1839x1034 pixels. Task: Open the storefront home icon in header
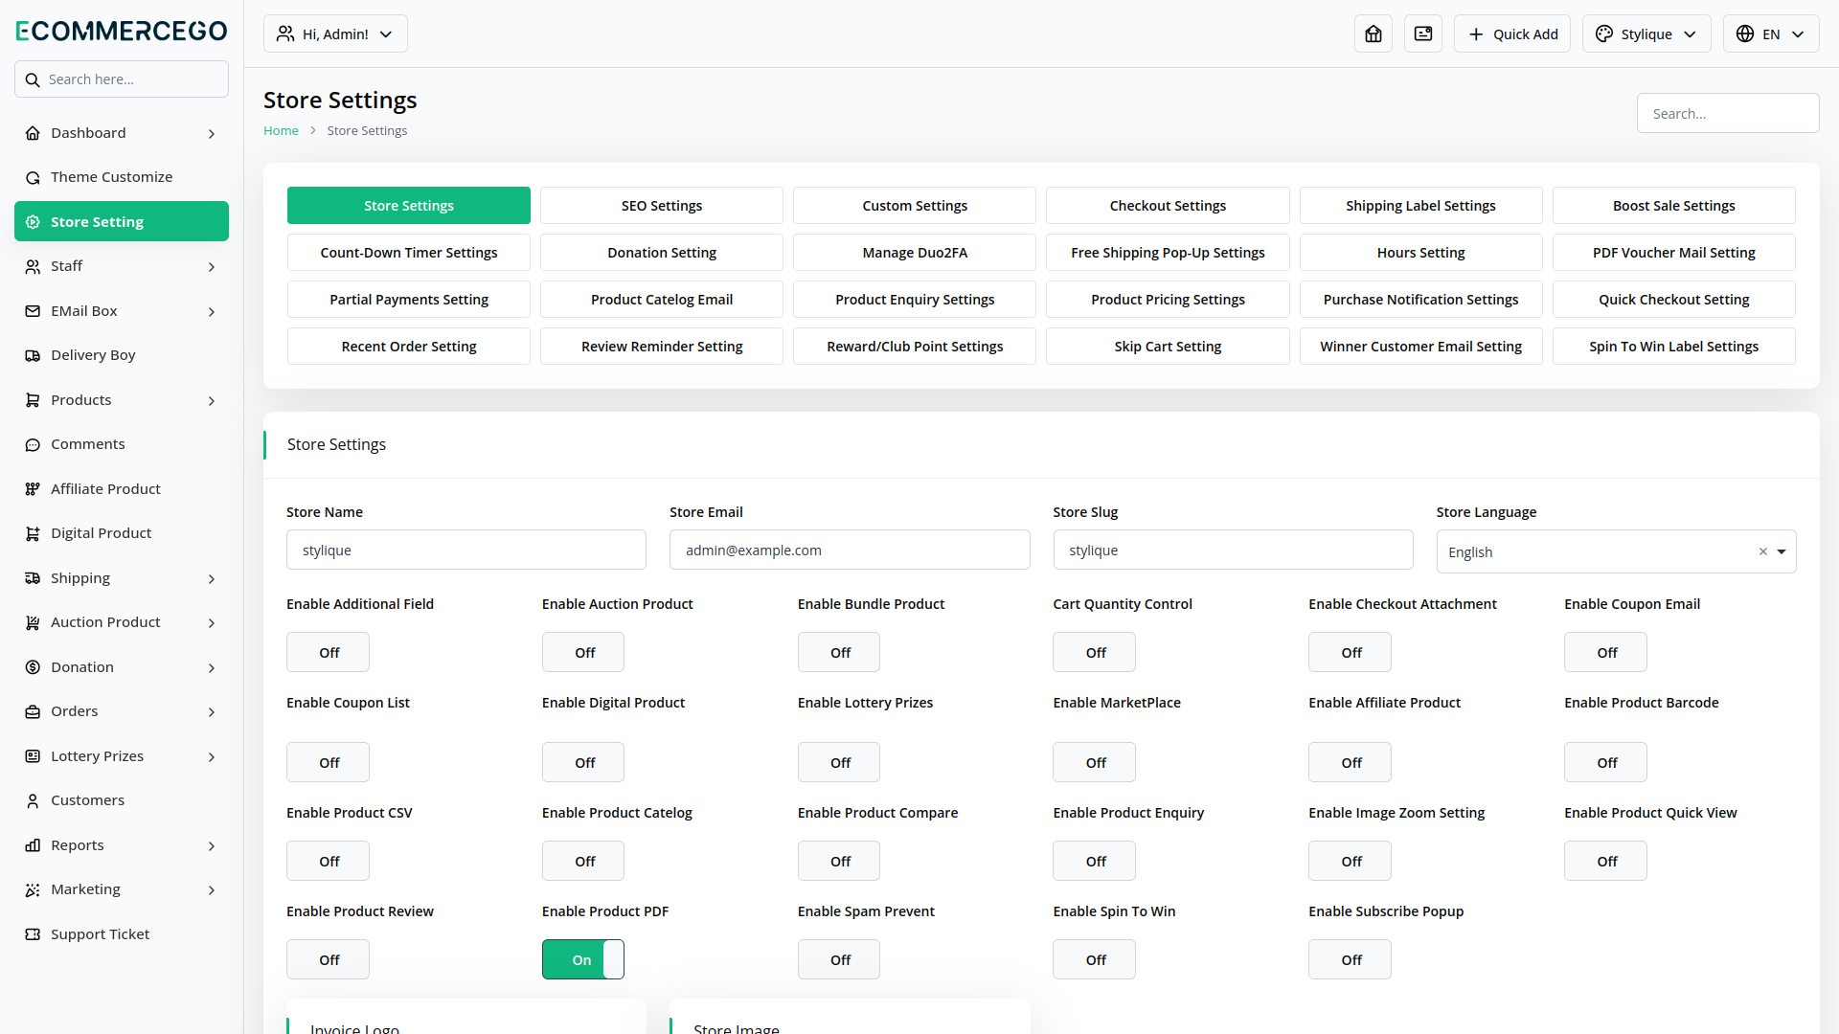pos(1374,34)
